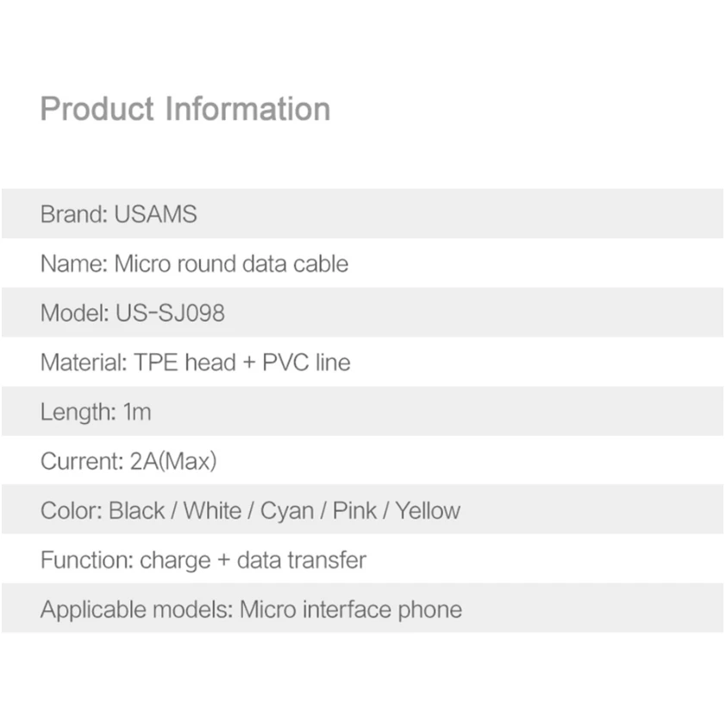The height and width of the screenshot is (720, 726).
Task: Click "PVC line" in the Material row
Action: 309,362
